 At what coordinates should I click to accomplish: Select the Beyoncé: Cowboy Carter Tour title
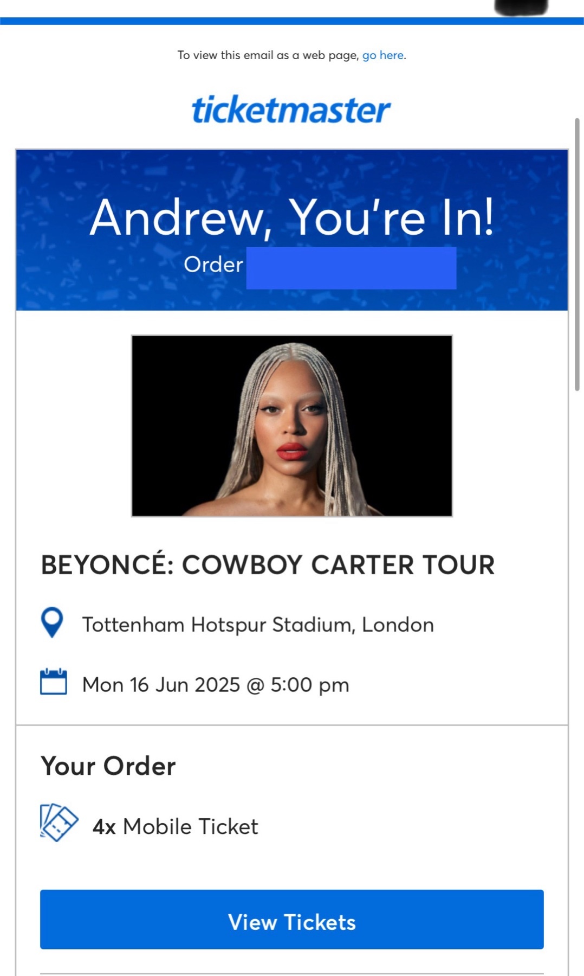pos(268,564)
